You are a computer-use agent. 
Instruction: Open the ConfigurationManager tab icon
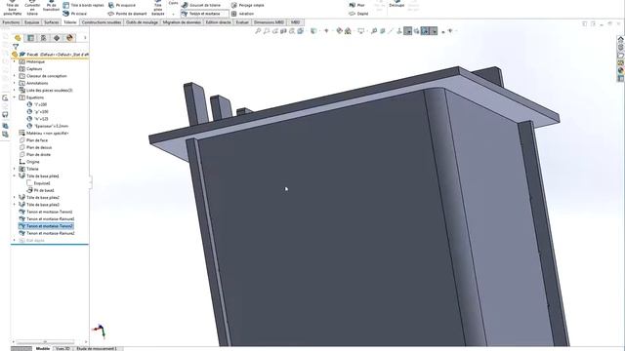pyautogui.click(x=43, y=38)
